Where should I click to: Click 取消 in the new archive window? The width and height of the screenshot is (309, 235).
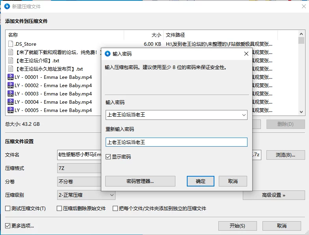pyautogui.click(x=281, y=226)
